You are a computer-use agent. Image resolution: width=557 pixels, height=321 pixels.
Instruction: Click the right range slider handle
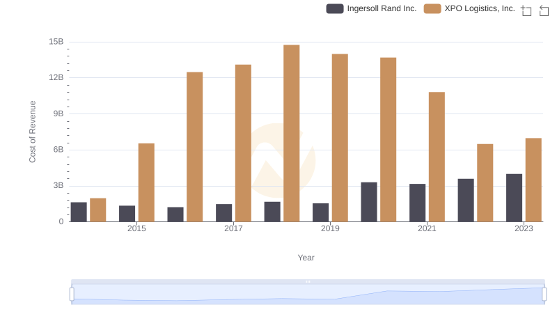pos(544,295)
